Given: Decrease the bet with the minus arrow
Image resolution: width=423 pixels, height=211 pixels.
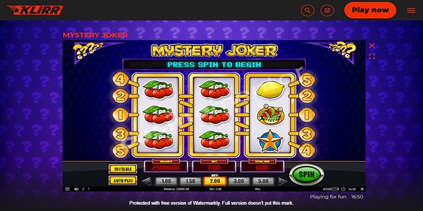Looking at the screenshot, I should click(146, 181).
